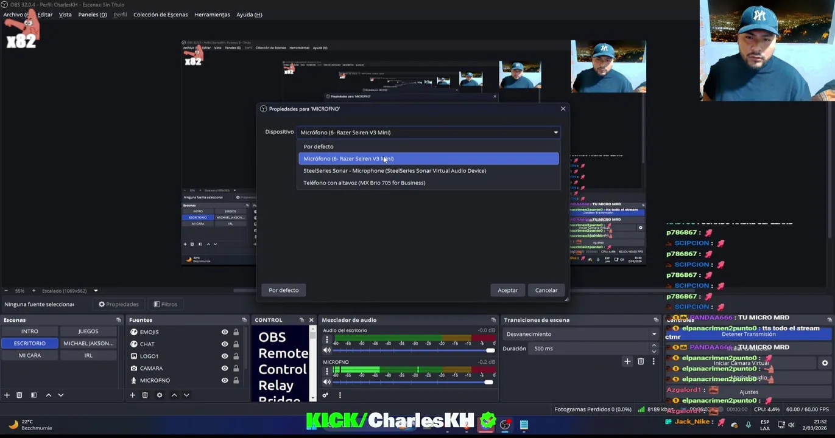
Task: Open Editar menu
Action: (44, 15)
